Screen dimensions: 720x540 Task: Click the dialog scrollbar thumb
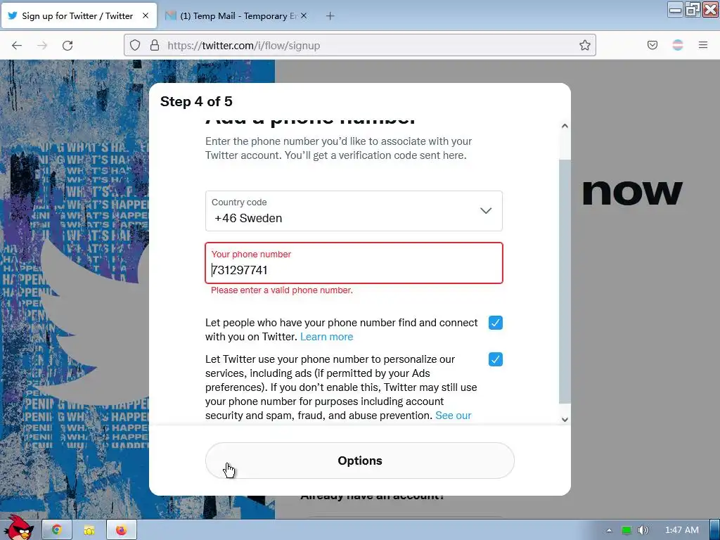(565, 281)
